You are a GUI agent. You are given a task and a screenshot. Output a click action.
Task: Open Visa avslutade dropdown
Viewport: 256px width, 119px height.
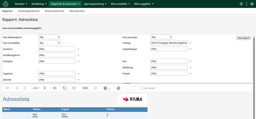click(161, 37)
